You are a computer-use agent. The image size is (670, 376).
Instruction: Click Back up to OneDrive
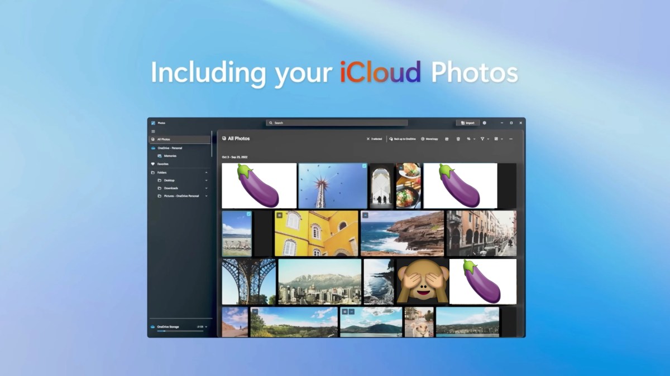tap(403, 139)
